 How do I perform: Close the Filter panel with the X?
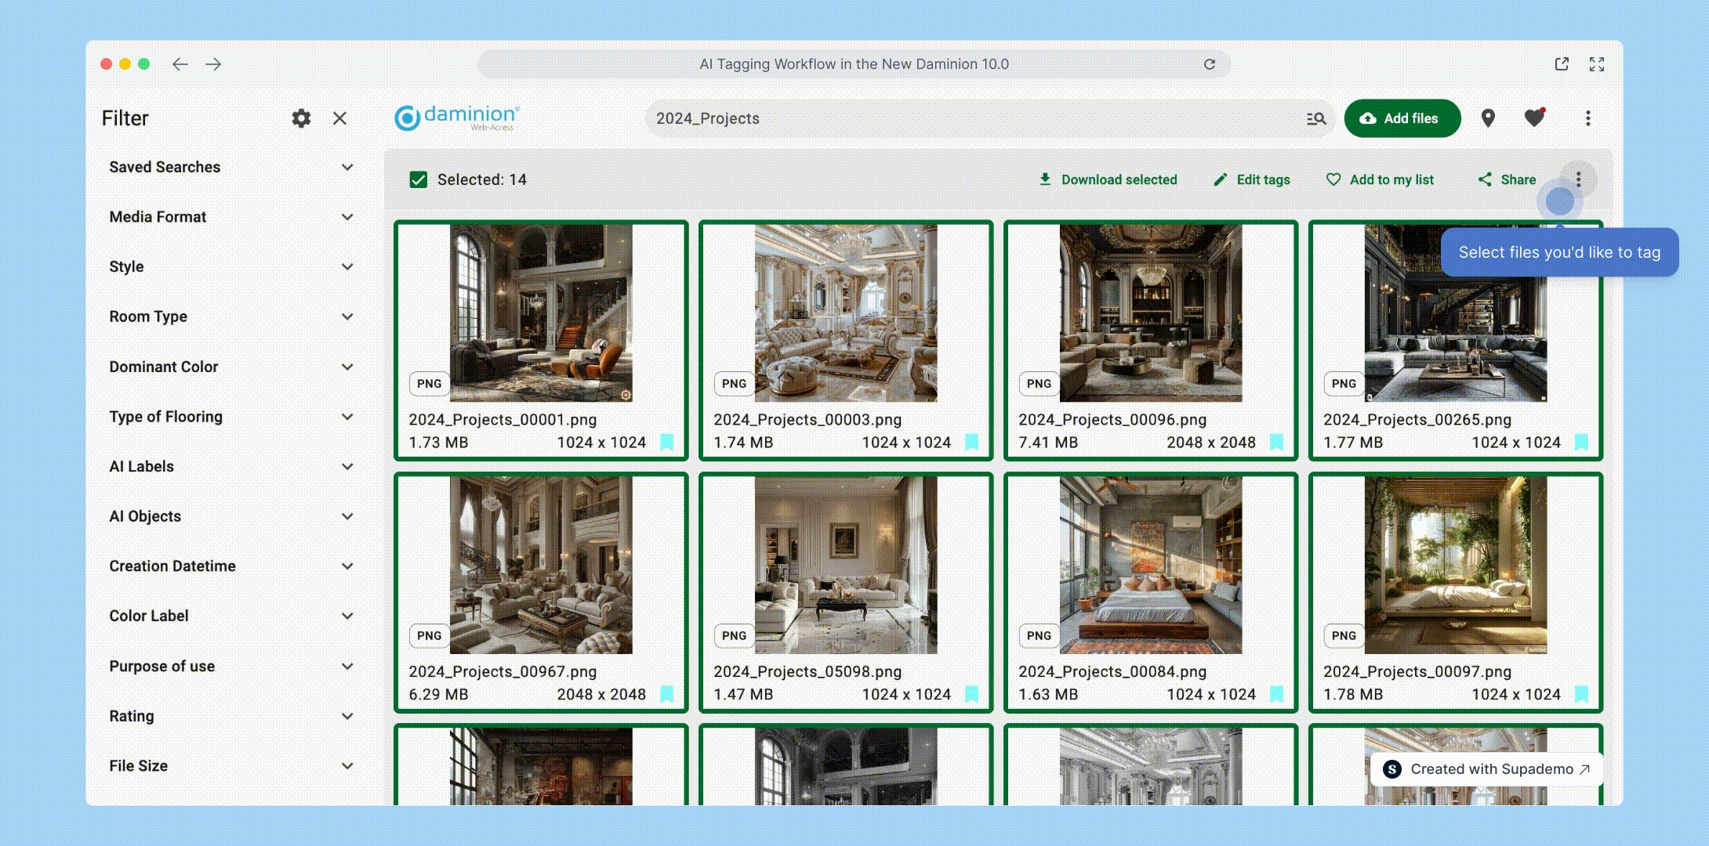339,118
